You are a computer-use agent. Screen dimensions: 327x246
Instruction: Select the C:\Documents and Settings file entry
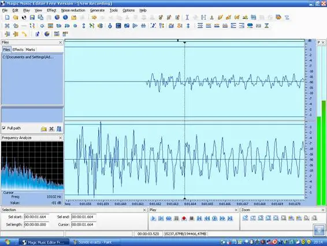click(28, 57)
